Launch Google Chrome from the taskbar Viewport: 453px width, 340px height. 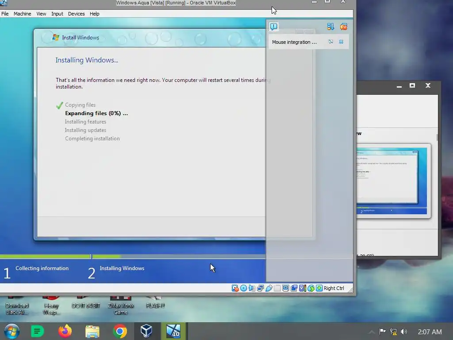[x=120, y=331]
